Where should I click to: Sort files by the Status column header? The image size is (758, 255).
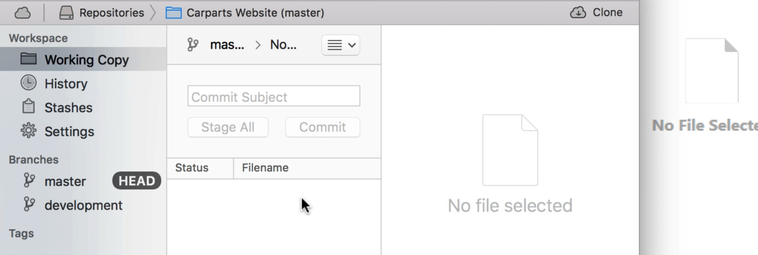pyautogui.click(x=192, y=168)
